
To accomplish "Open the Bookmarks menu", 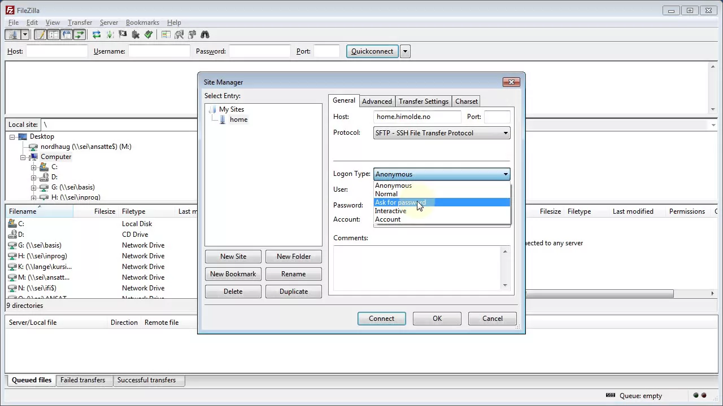I will click(x=142, y=23).
